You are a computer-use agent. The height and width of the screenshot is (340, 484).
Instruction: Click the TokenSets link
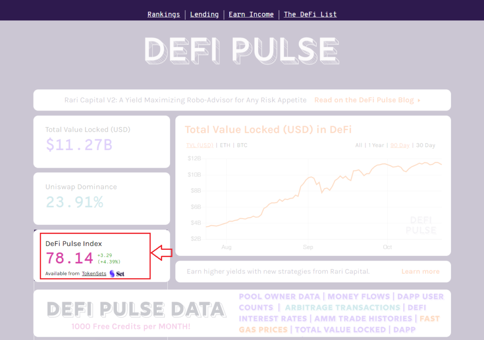(x=93, y=273)
